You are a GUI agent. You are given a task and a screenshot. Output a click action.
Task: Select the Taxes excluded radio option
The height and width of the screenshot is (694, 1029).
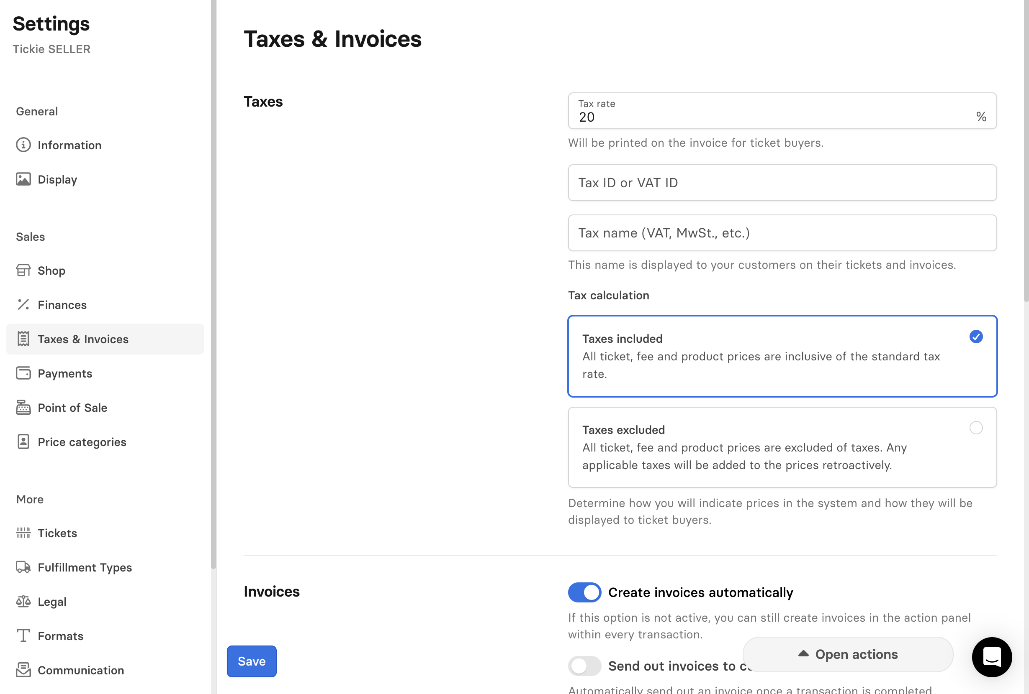(976, 428)
